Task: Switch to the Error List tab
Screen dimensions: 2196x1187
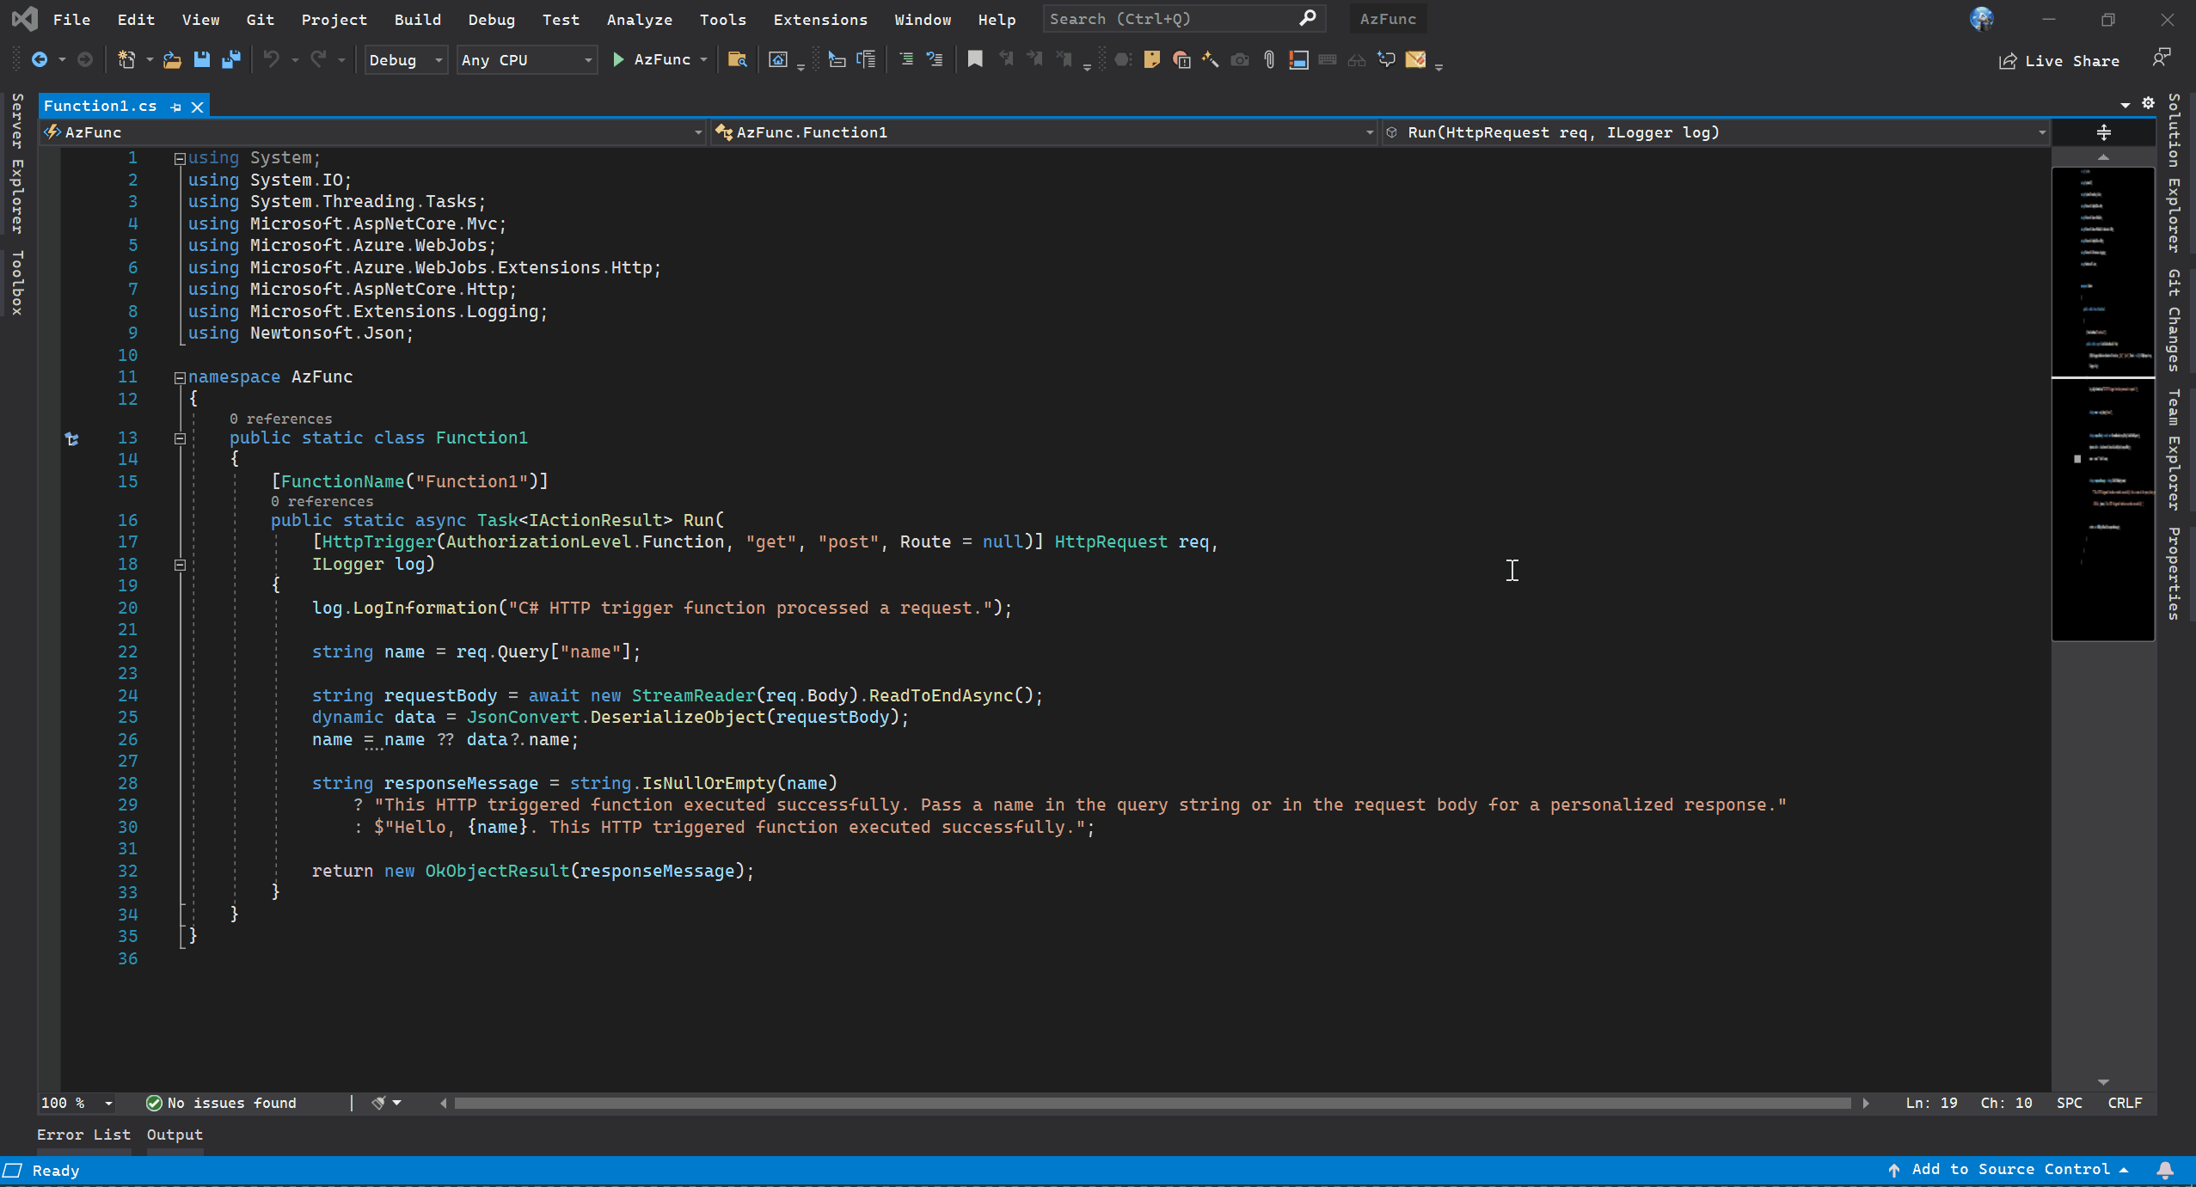Action: (83, 1135)
